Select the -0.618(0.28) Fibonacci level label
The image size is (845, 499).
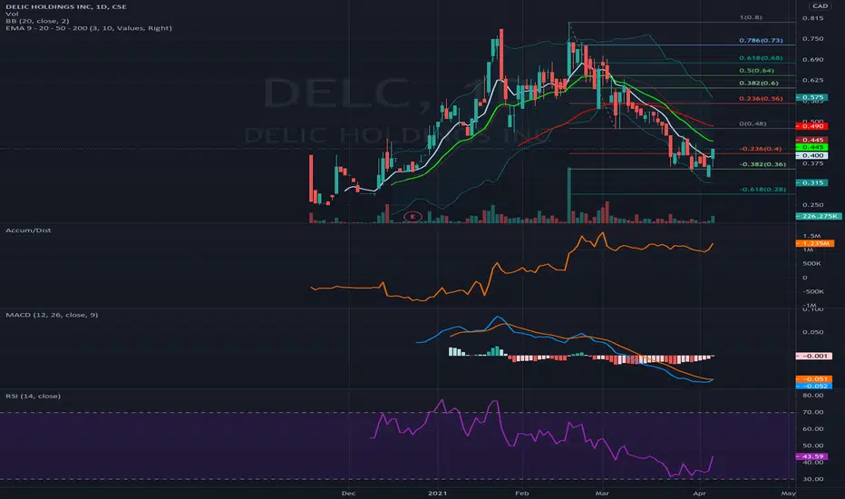tap(762, 190)
